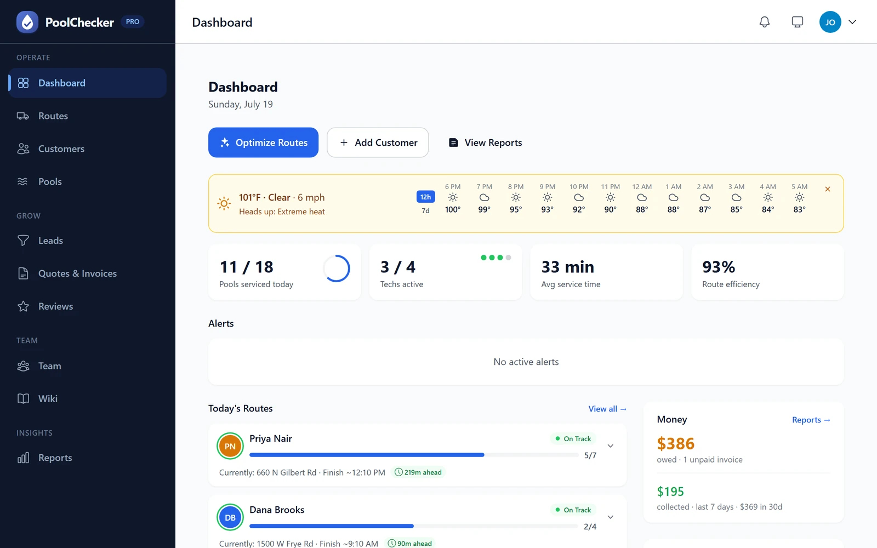This screenshot has height=548, width=877.
Task: Click the 33 min avg service time card
Action: [606, 272]
